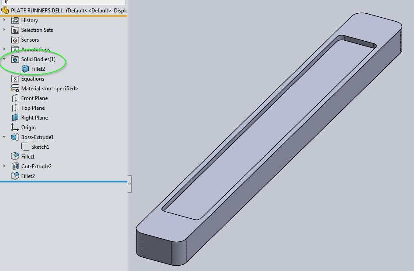The height and width of the screenshot is (271, 414).
Task: Click the filter funnel icon above the tree
Action: click(6, 2)
